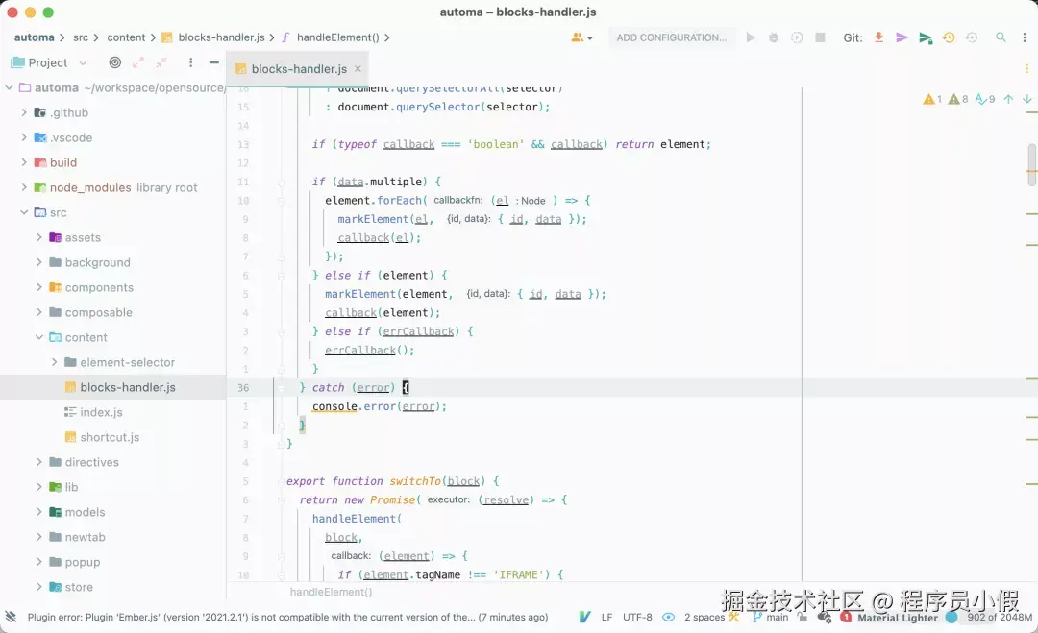Click the editor vertical scrollbar thumb

1031,164
